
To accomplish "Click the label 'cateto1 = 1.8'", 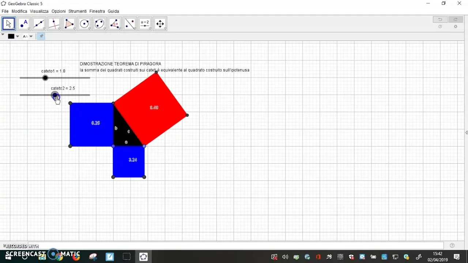I will click(x=53, y=71).
